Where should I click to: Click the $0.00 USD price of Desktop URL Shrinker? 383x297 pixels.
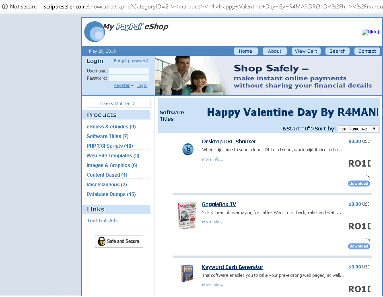point(359,141)
